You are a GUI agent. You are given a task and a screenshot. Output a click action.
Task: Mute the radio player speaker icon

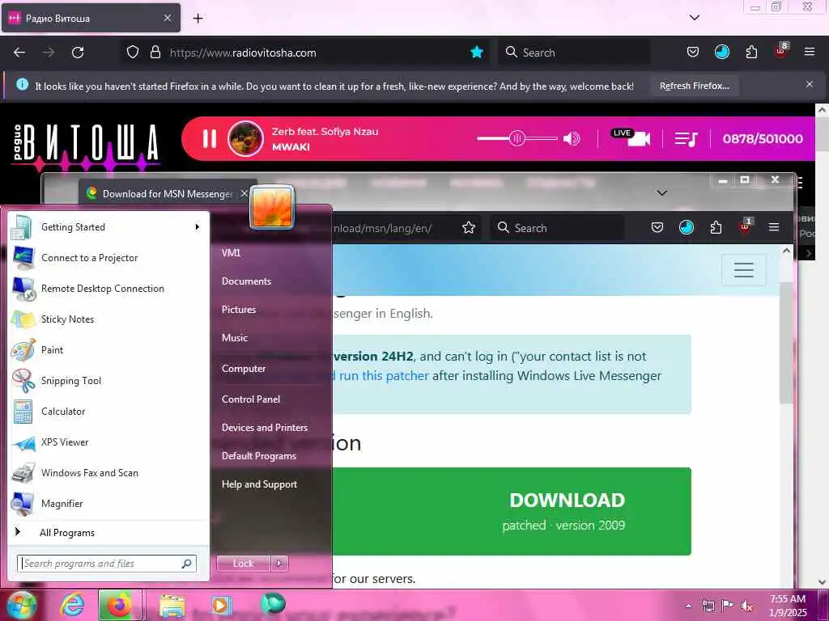[x=572, y=139]
